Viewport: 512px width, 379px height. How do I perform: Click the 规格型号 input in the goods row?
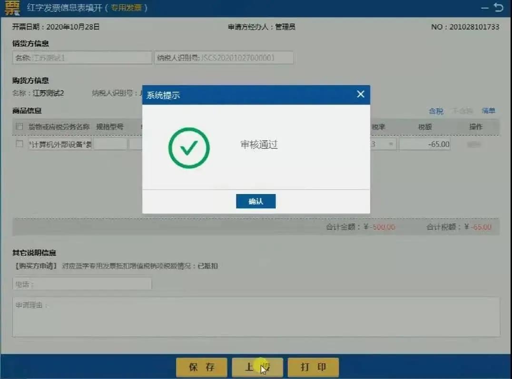click(110, 144)
